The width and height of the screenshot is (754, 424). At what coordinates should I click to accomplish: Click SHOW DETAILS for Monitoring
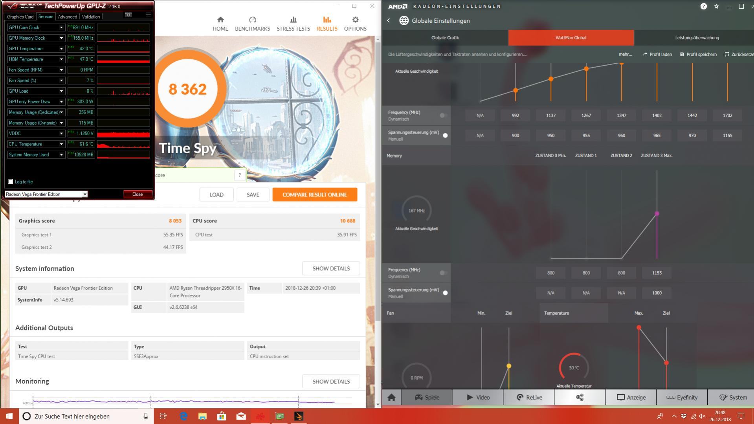(331, 382)
